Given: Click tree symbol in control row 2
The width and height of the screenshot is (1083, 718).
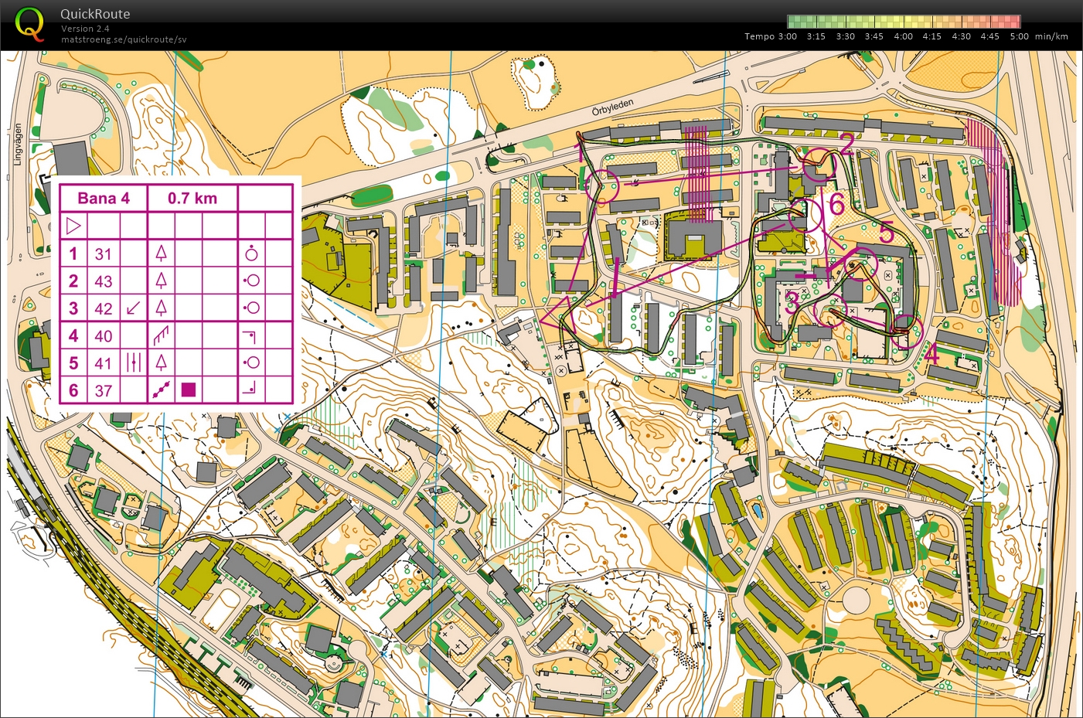Looking at the screenshot, I should tap(161, 281).
